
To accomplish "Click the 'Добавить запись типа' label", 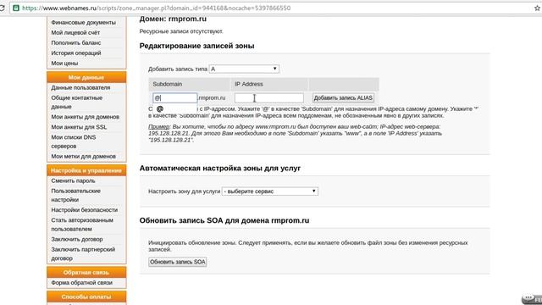I will point(178,69).
